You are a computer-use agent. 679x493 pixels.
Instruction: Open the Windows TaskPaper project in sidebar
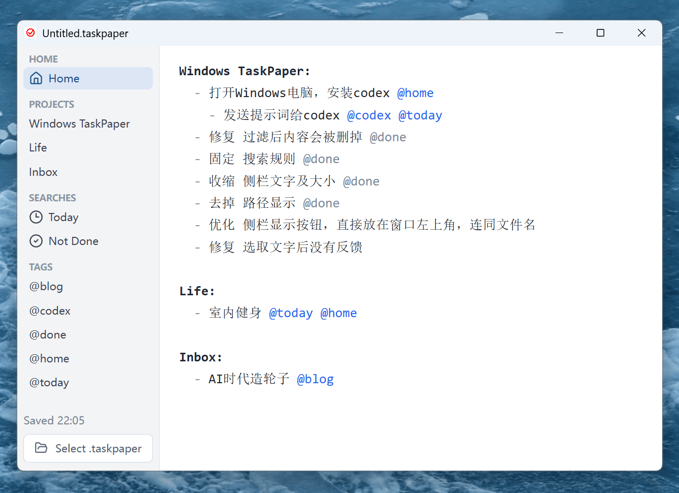point(79,124)
